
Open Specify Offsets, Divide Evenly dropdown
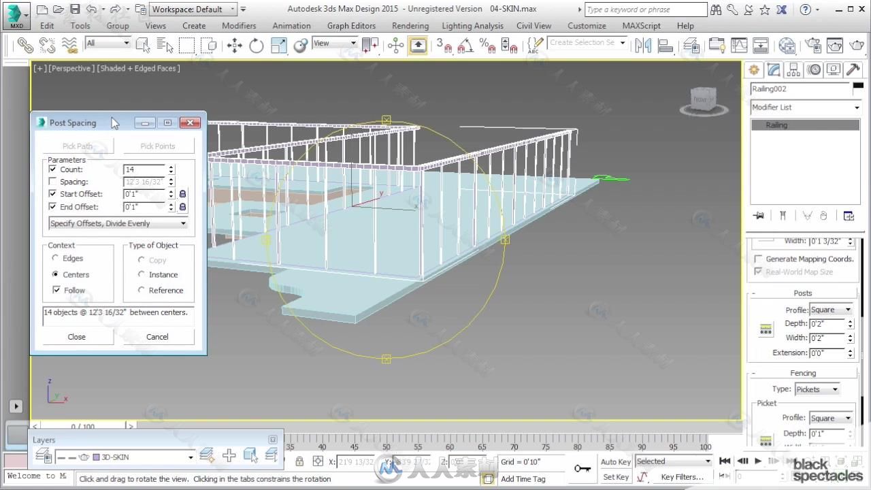pos(118,223)
